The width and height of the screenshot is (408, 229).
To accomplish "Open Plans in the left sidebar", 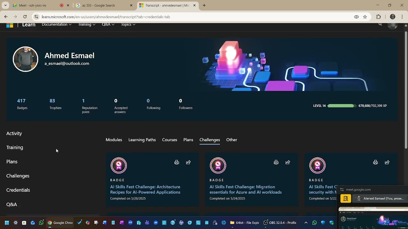I will click(12, 162).
